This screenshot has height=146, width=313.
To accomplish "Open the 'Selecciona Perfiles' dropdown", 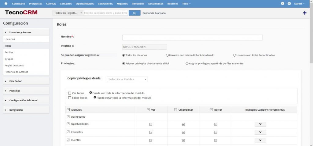I will coord(127,79).
